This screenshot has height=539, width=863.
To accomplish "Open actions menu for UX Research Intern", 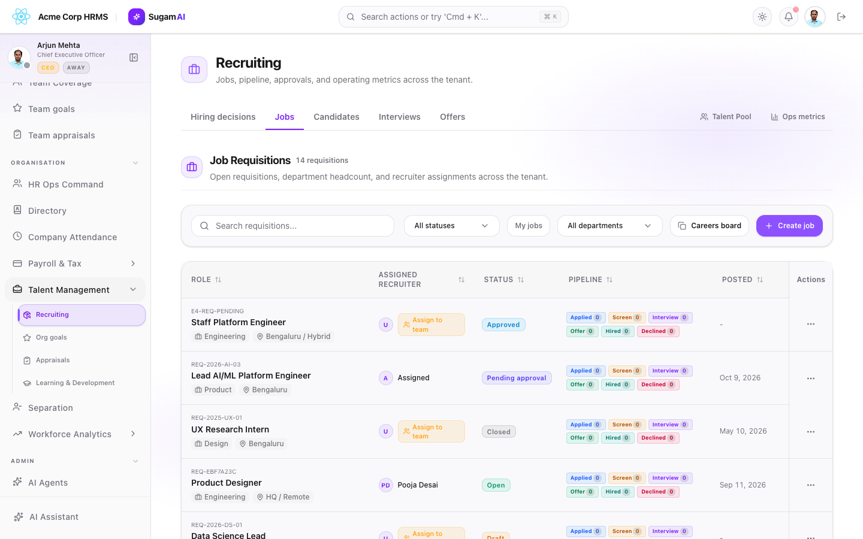I will pos(811,432).
